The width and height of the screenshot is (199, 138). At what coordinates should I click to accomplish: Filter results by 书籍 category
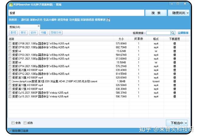43,33
